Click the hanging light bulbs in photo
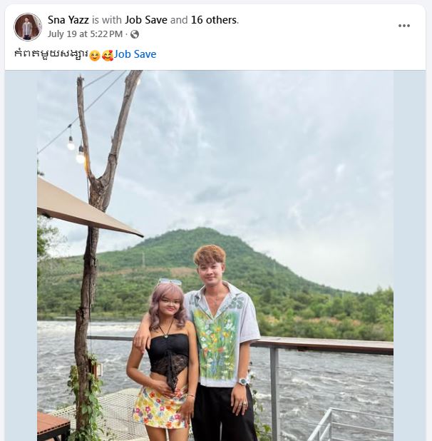The height and width of the screenshot is (441, 432). tap(76, 146)
